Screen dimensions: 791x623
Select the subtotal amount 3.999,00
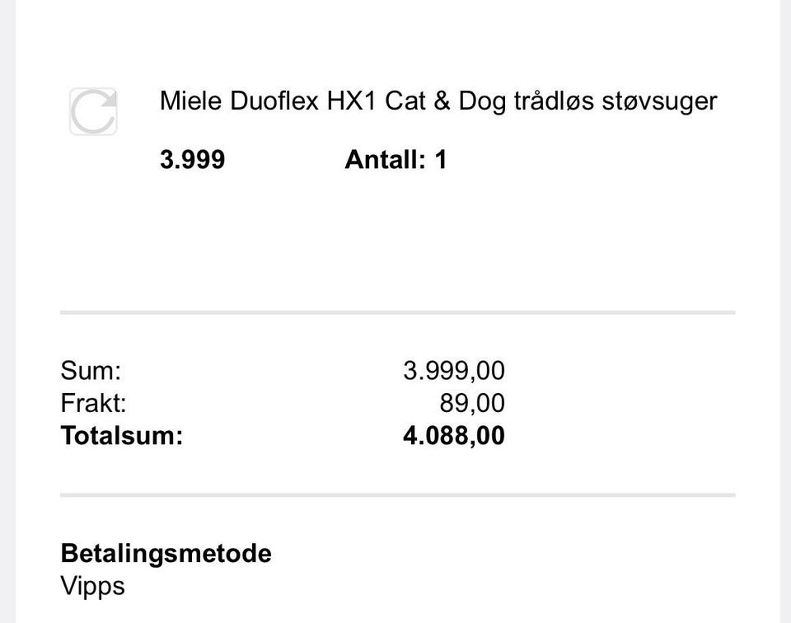click(453, 371)
